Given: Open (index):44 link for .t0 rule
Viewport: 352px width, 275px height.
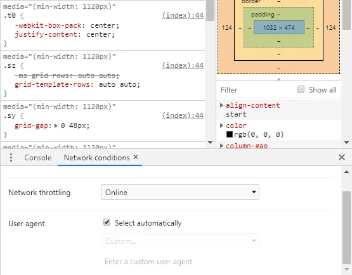Looking at the screenshot, I should pyautogui.click(x=183, y=15).
